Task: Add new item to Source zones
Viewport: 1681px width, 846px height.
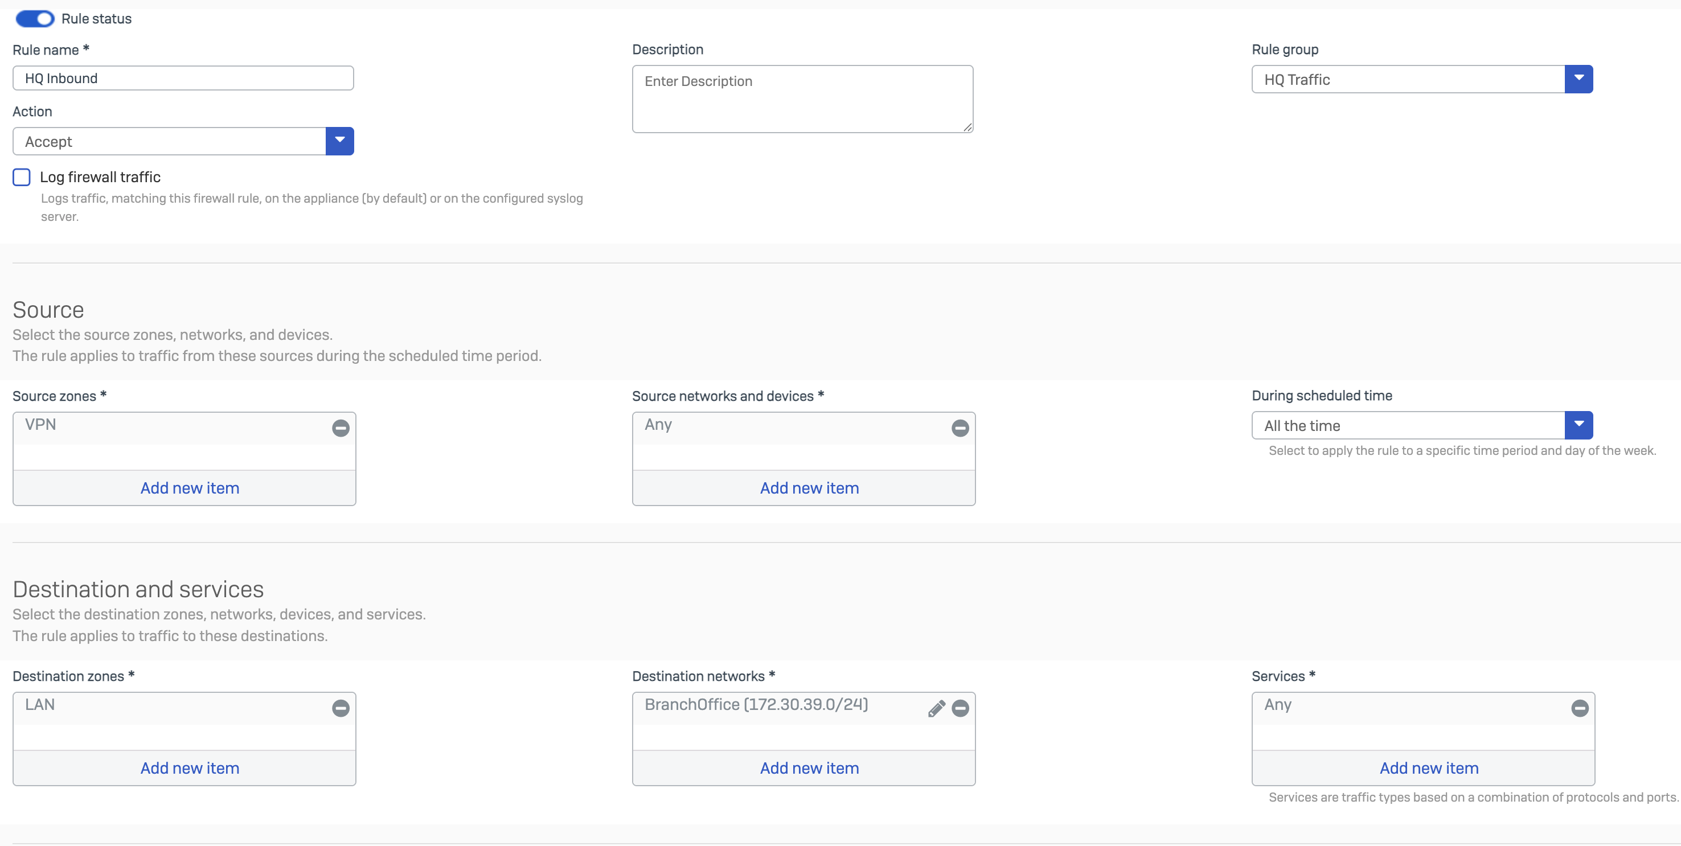Action: pos(189,488)
